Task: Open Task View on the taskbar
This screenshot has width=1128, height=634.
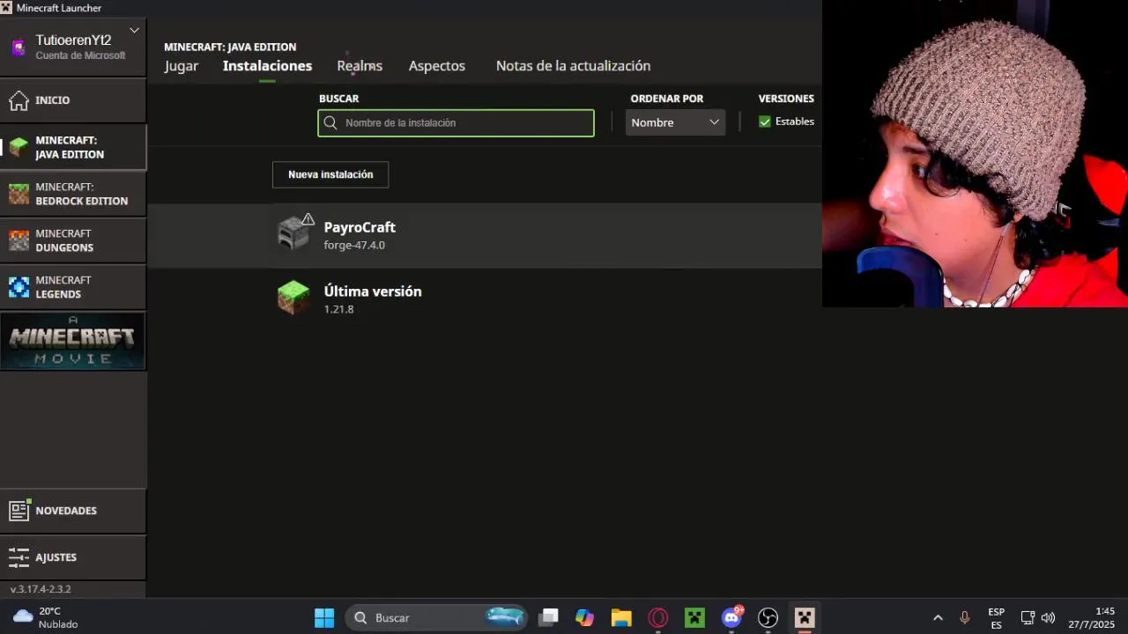Action: 549,618
